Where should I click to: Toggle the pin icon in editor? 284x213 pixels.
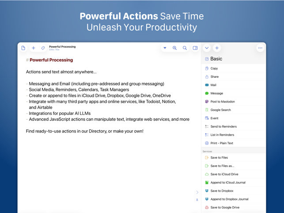tap(197, 200)
